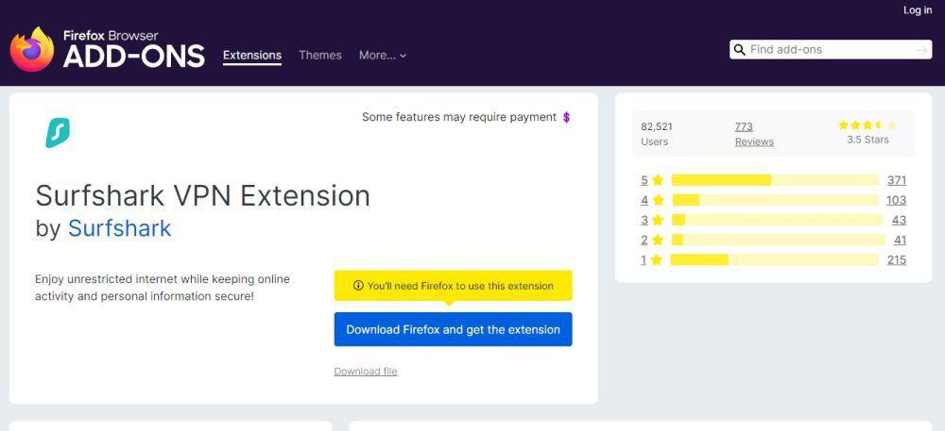Click the Surfshark VPN Extension title

(x=202, y=195)
